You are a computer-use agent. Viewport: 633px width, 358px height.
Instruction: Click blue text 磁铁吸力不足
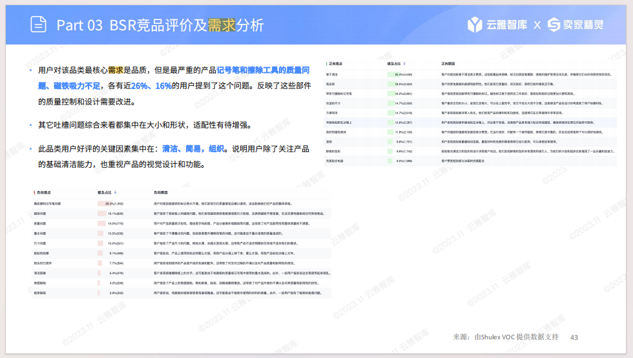[77, 86]
